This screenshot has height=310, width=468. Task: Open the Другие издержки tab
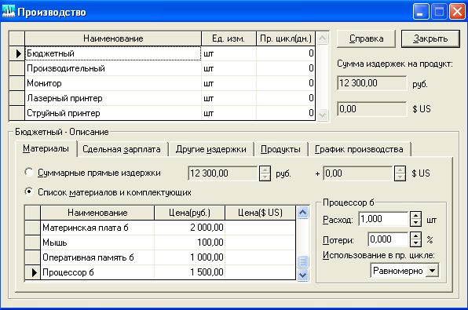(x=211, y=149)
